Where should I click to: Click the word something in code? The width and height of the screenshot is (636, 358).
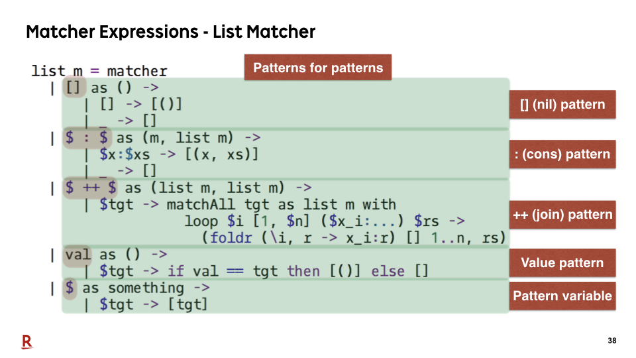pos(146,288)
